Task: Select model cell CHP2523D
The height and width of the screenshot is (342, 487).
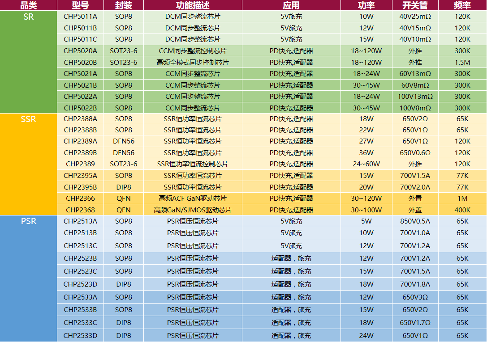Action: [81, 284]
